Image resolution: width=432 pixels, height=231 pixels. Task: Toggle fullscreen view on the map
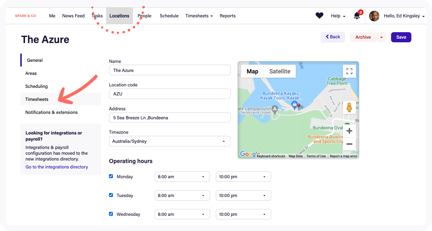pos(349,71)
